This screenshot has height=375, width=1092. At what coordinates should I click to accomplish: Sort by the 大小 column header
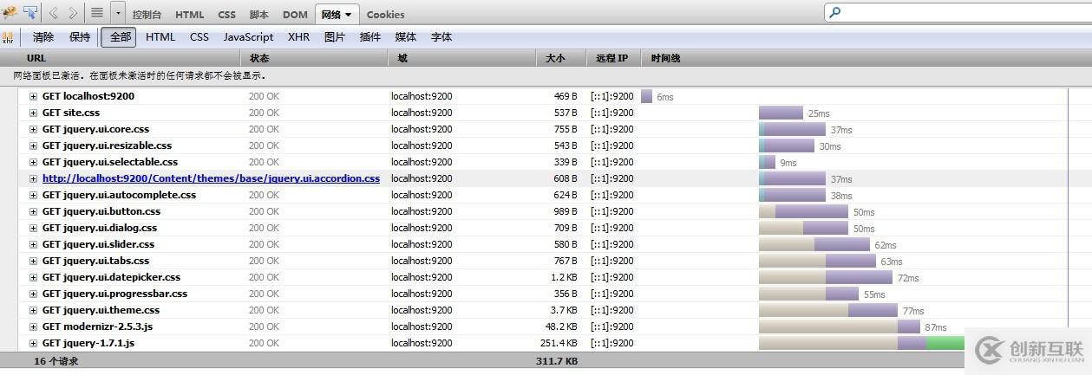tap(562, 58)
